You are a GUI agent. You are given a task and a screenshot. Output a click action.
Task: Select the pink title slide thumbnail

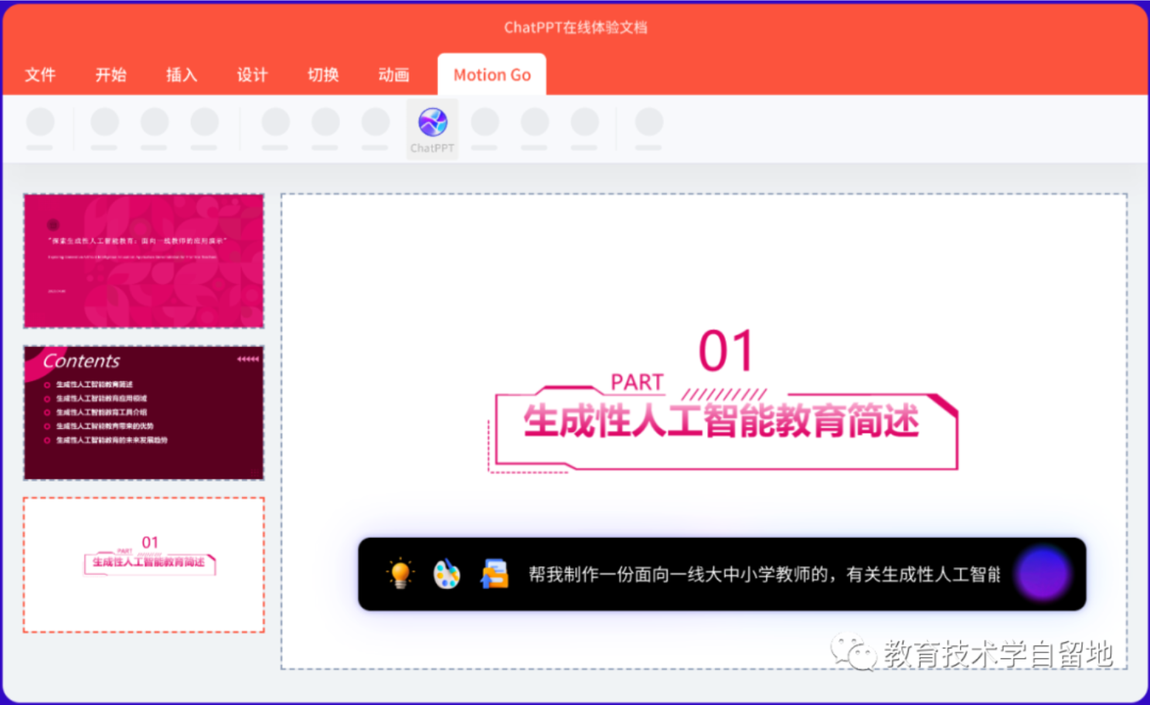[x=143, y=261]
